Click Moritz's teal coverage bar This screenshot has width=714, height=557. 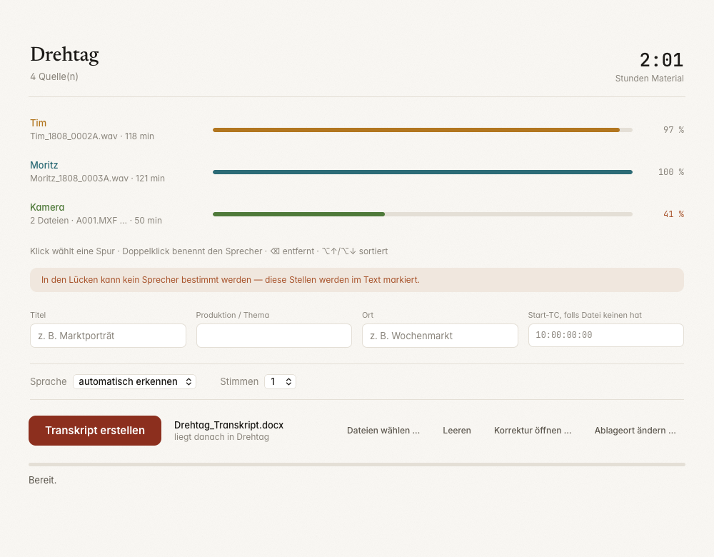point(423,172)
